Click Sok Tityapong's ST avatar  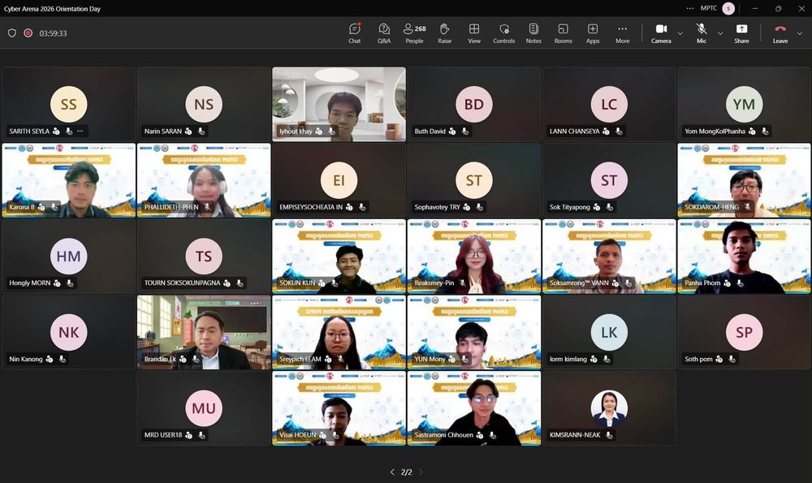(609, 180)
